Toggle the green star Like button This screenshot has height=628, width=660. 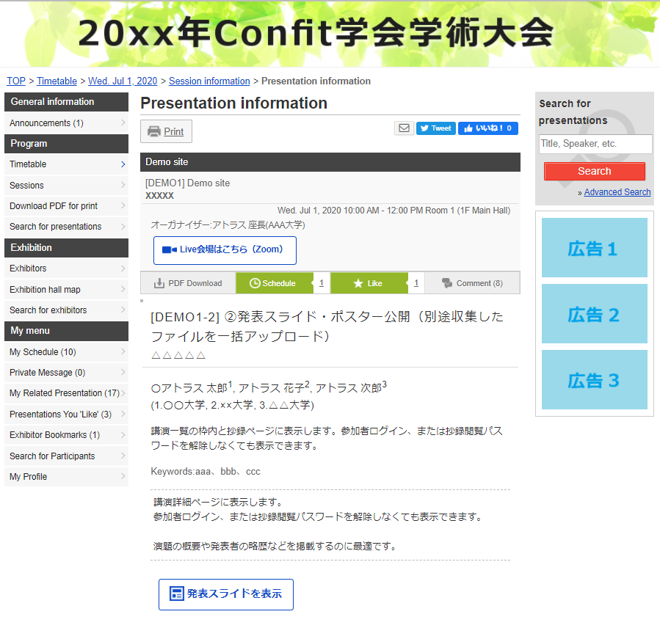click(x=369, y=283)
